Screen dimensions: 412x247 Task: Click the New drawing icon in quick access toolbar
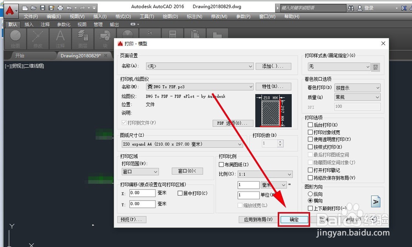point(25,8)
